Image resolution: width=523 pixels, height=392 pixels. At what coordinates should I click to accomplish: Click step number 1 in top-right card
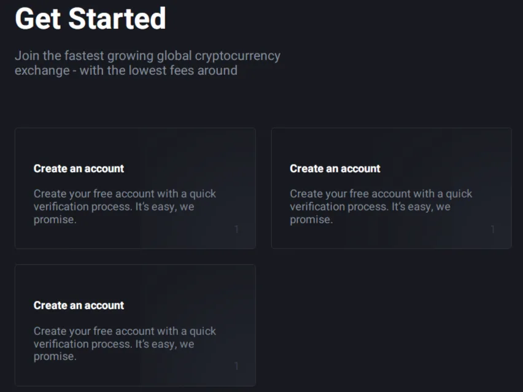493,229
